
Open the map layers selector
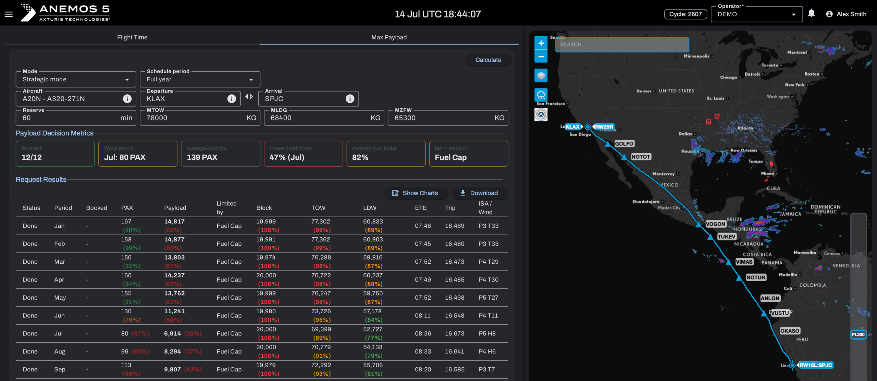point(541,76)
